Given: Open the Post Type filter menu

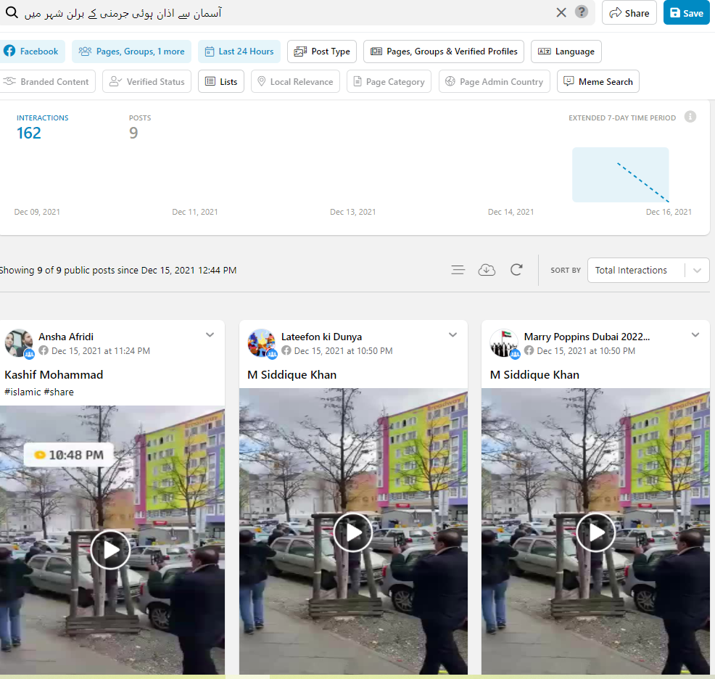Looking at the screenshot, I should [322, 52].
